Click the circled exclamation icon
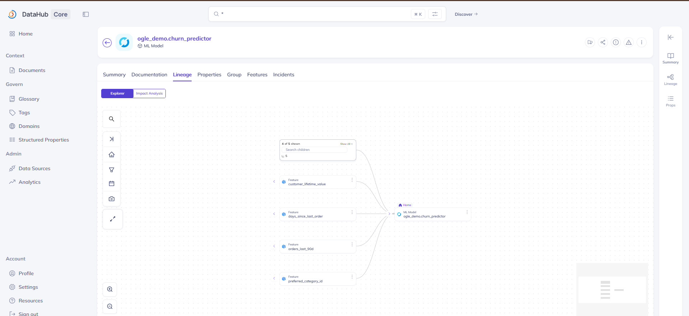Image resolution: width=689 pixels, height=316 pixels. pos(616,42)
